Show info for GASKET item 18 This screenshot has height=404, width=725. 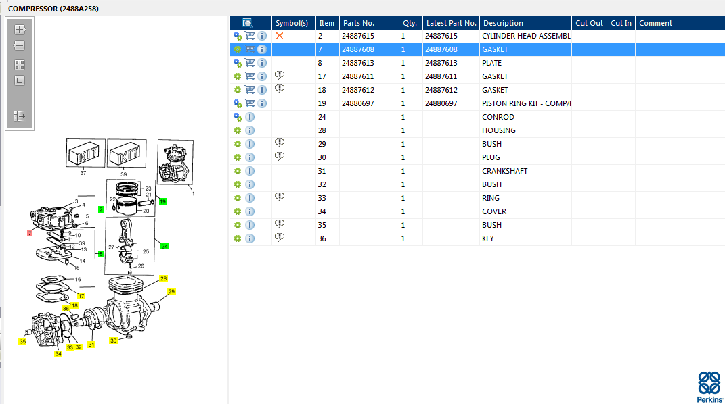[262, 89]
